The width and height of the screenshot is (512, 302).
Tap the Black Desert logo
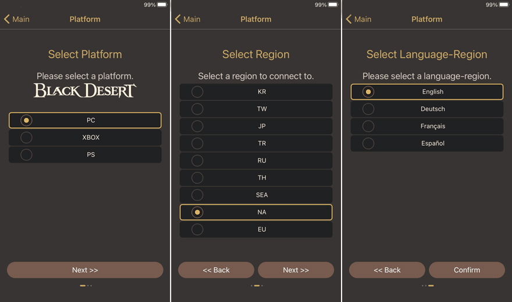coord(85,91)
